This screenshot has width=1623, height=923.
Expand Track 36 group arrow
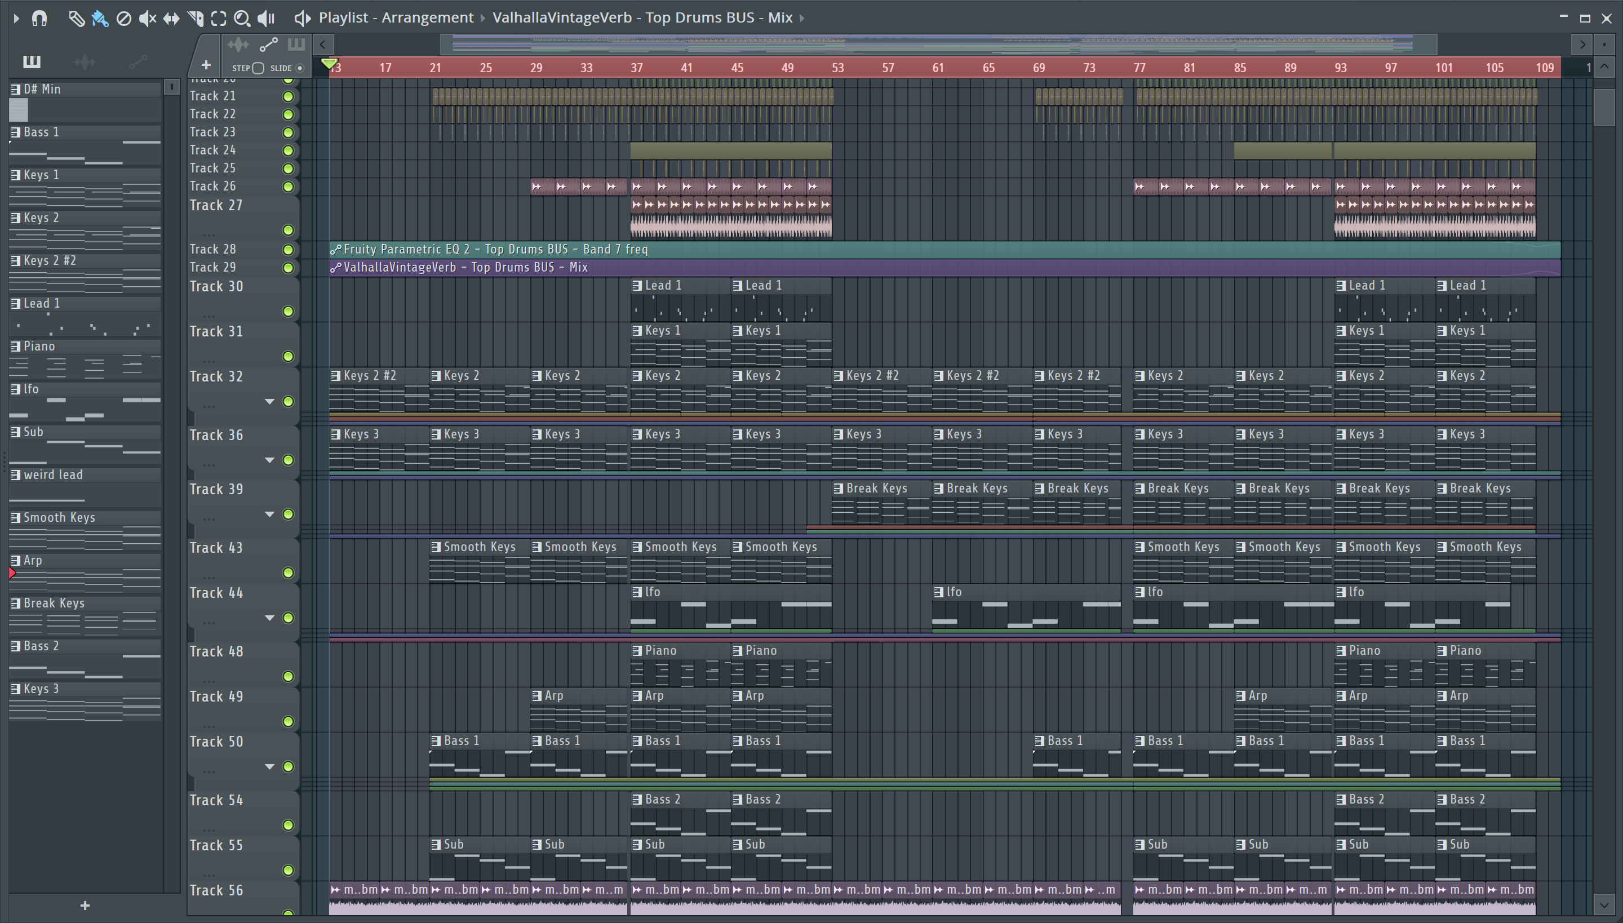click(269, 460)
